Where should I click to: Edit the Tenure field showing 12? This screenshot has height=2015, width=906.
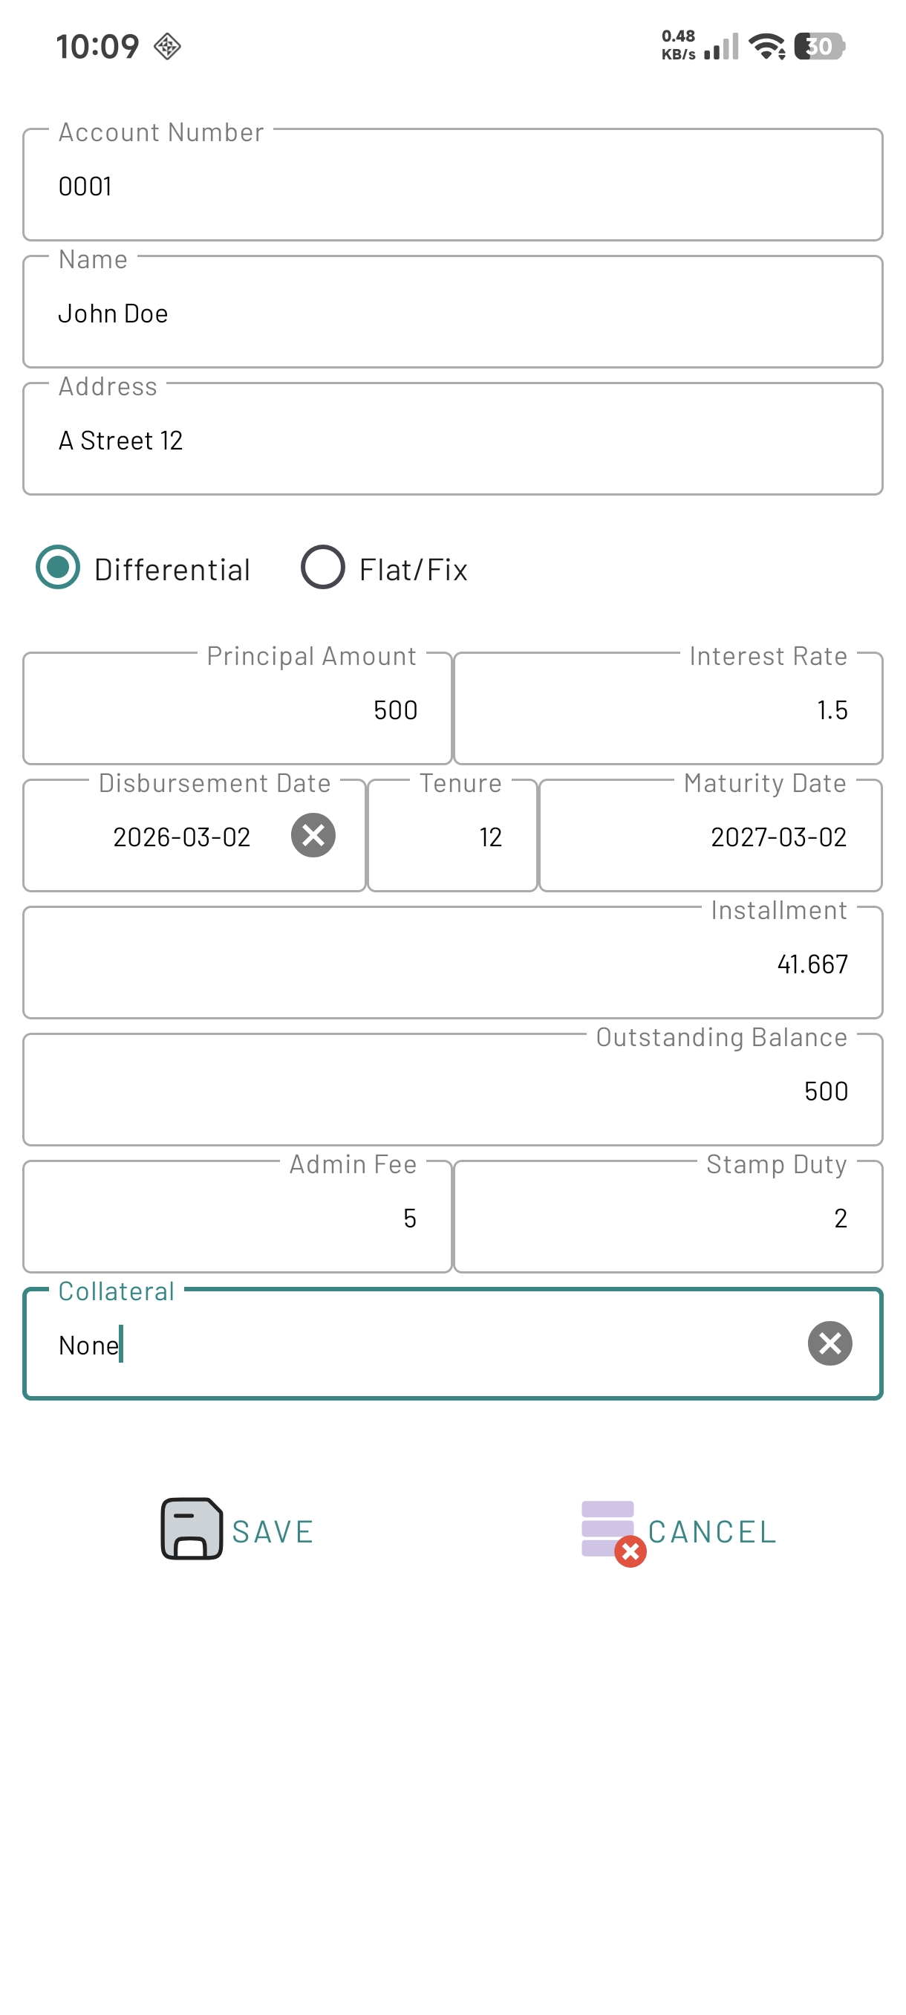[452, 835]
